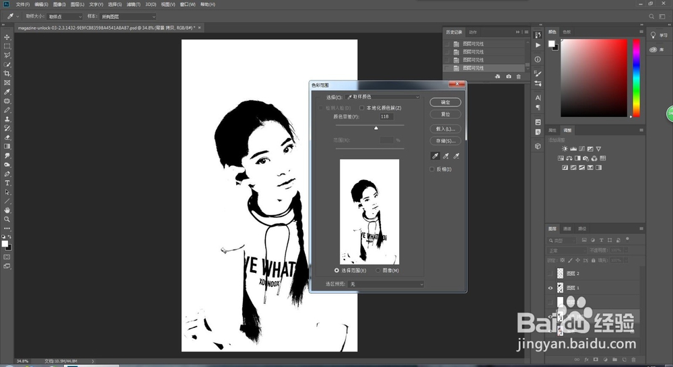The image size is (673, 367).
Task: Select the Hand tool
Action: point(7,210)
